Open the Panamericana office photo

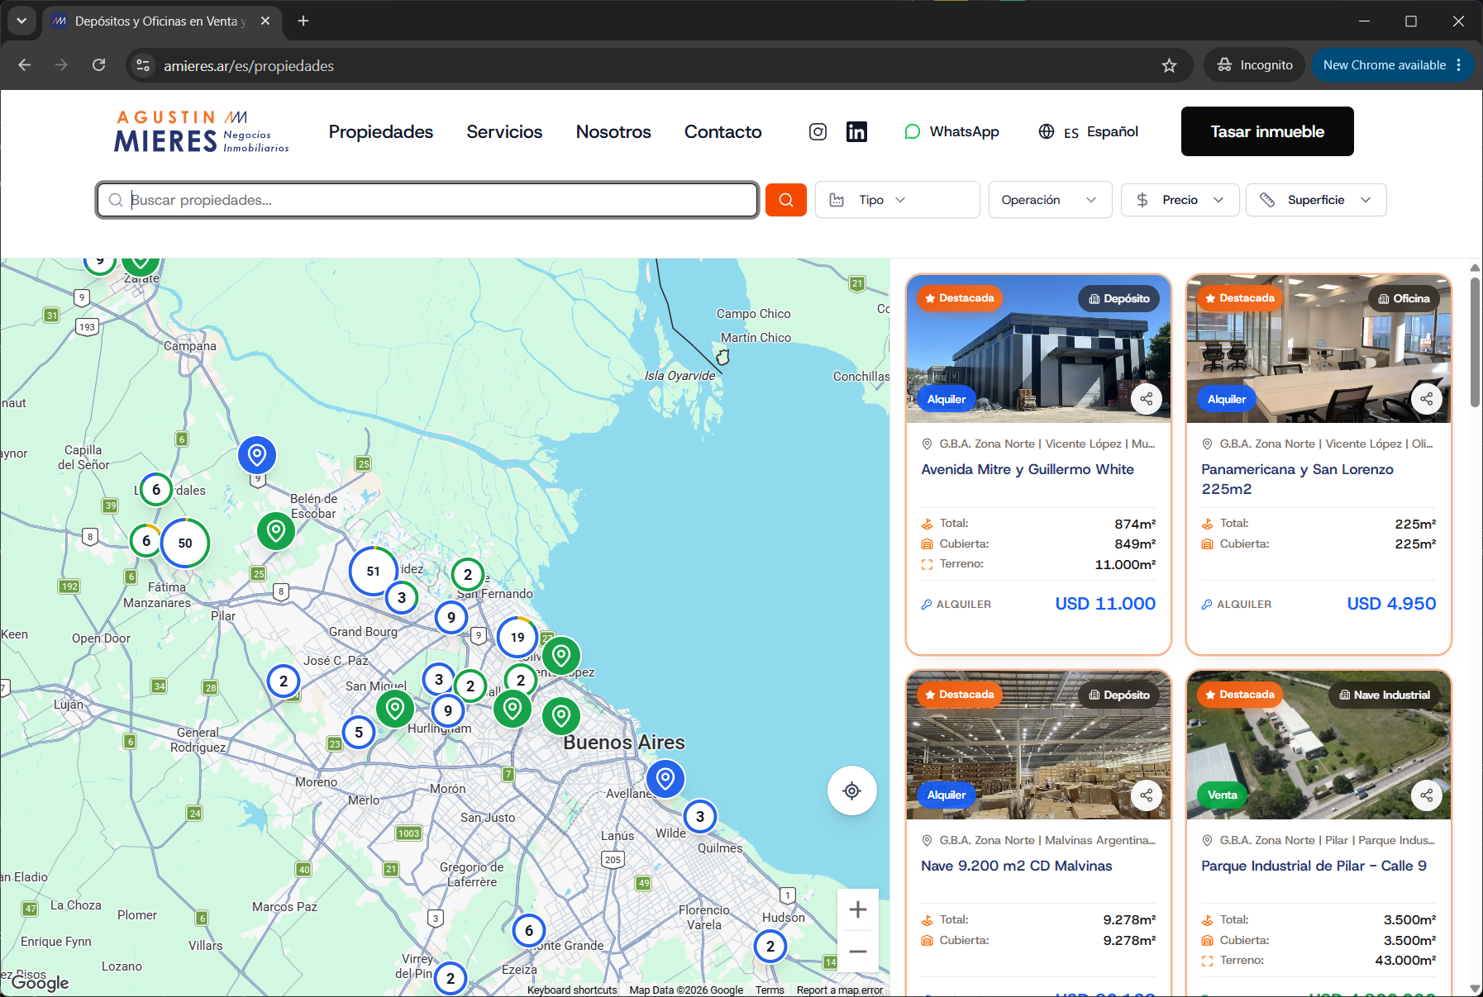[x=1318, y=349]
